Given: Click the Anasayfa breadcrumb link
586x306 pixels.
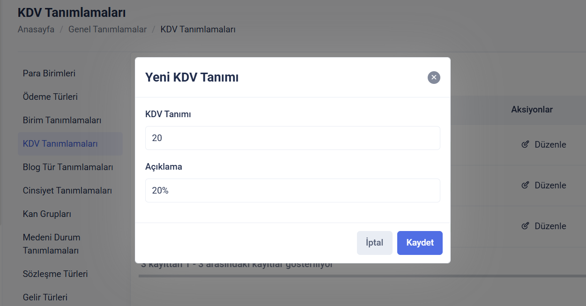Looking at the screenshot, I should point(36,30).
